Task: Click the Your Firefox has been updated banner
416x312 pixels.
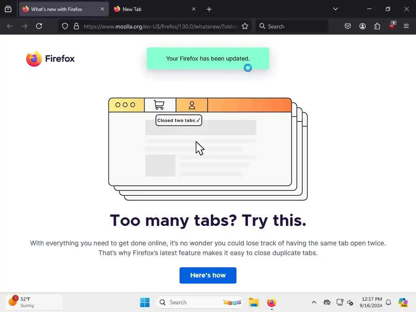Action: point(208,58)
